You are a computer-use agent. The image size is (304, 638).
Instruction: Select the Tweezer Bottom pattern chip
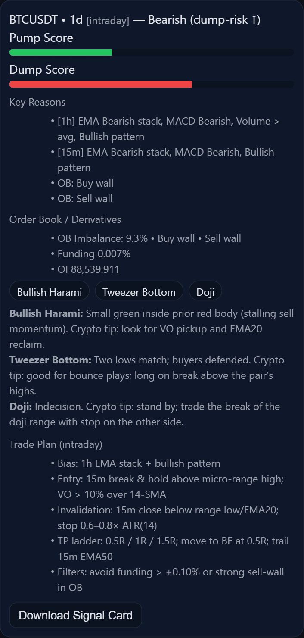click(x=139, y=292)
